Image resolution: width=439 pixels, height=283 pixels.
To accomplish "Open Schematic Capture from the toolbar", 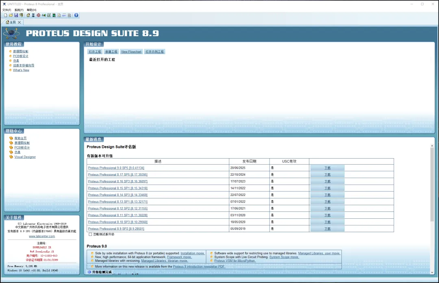I will pyautogui.click(x=33, y=15).
